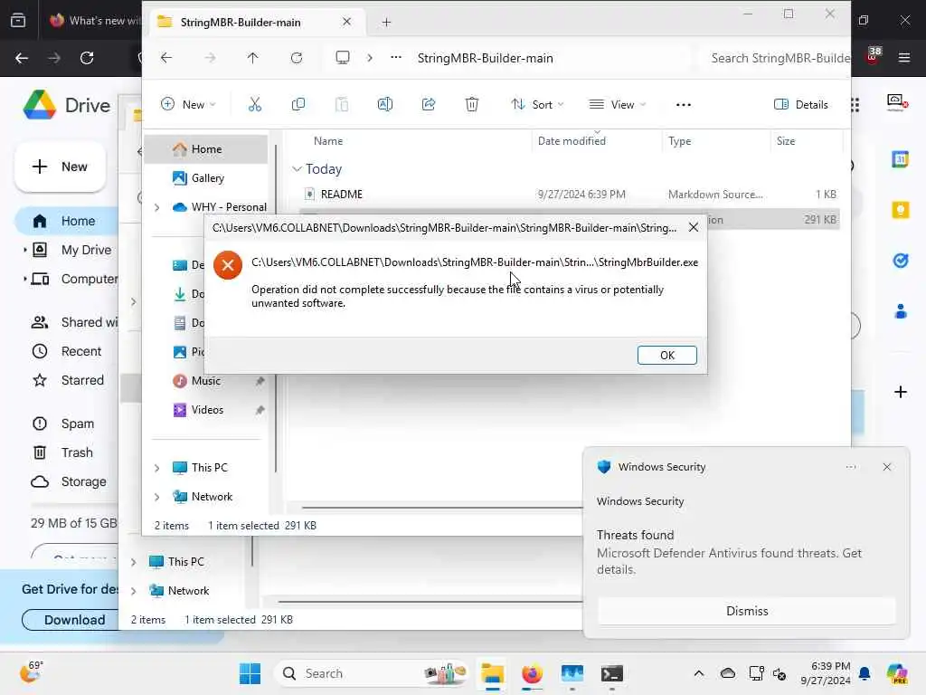
Task: Refresh the Explorer folder view
Action: (297, 58)
